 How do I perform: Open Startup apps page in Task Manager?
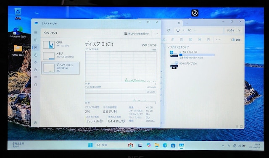36,62
